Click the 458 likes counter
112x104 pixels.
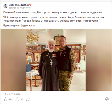coord(10,100)
